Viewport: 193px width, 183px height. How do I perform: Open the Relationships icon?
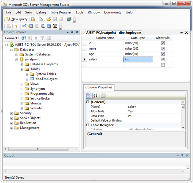point(24,26)
